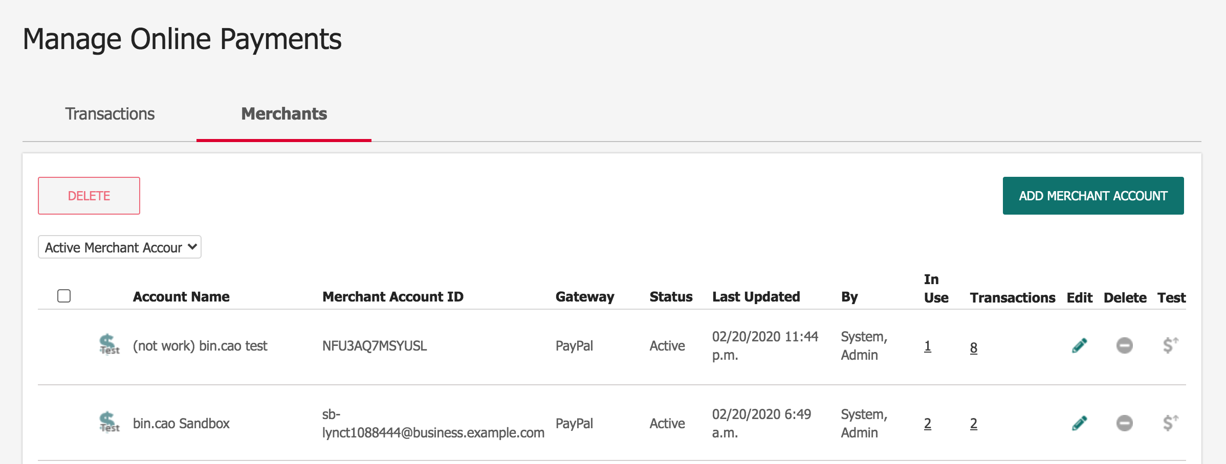View the 2 transactions for bin.cao Sandbox
This screenshot has width=1226, height=464.
[x=974, y=424]
